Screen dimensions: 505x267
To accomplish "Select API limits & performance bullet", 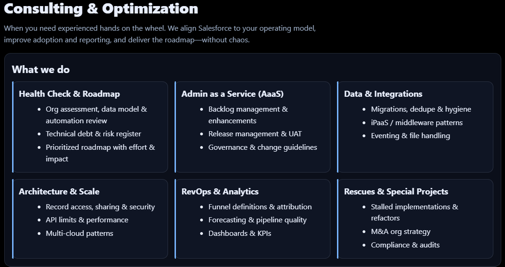I will (x=87, y=220).
